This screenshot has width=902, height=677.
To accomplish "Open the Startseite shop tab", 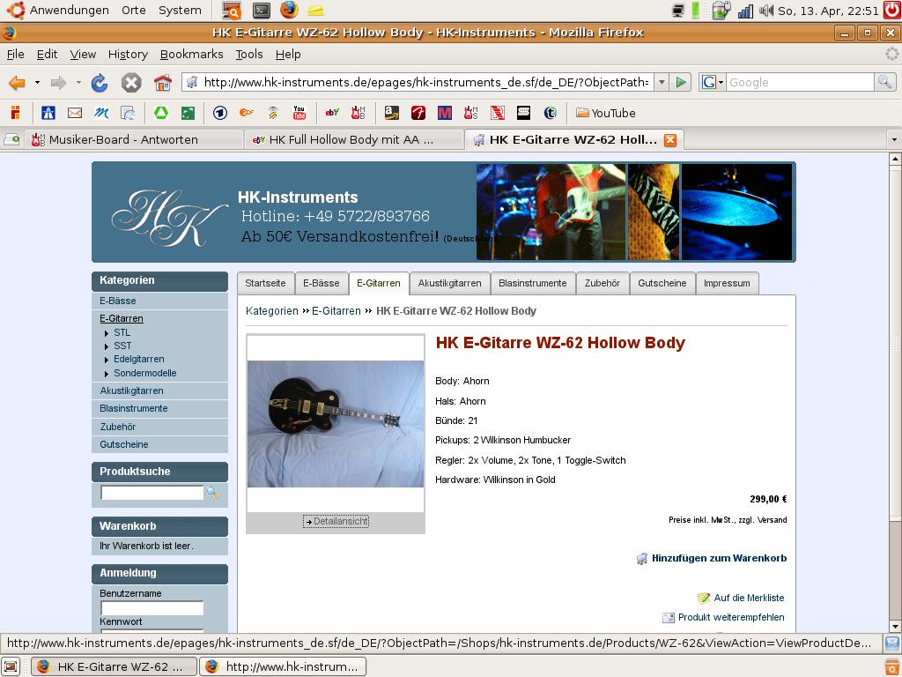I will 265,283.
